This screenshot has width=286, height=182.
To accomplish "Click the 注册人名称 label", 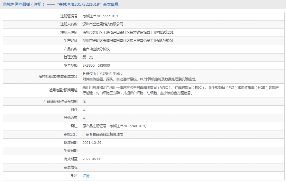I will [x=69, y=24].
